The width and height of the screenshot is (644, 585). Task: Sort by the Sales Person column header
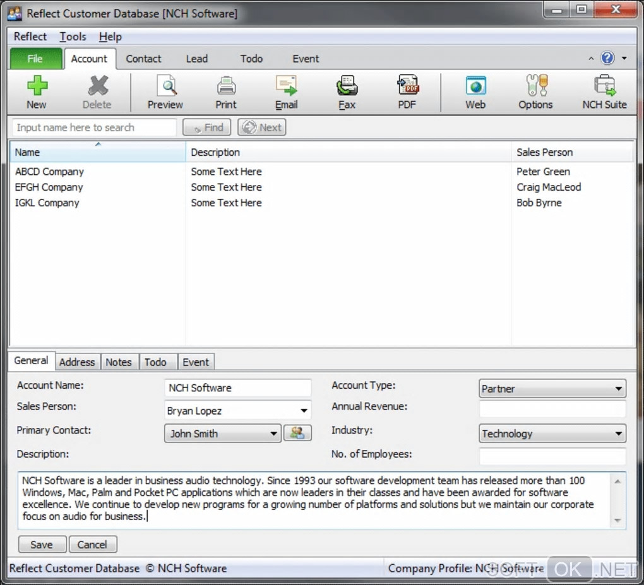pyautogui.click(x=572, y=152)
